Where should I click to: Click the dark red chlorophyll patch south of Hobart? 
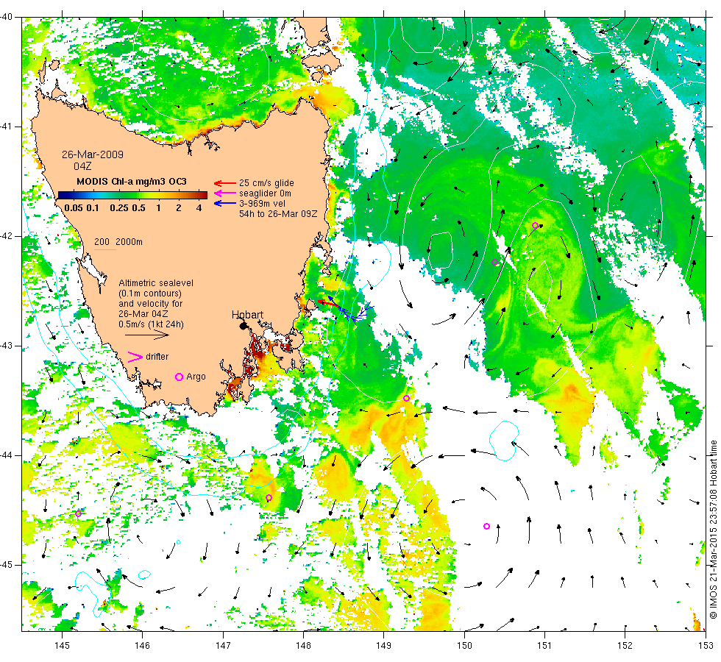coord(257,352)
